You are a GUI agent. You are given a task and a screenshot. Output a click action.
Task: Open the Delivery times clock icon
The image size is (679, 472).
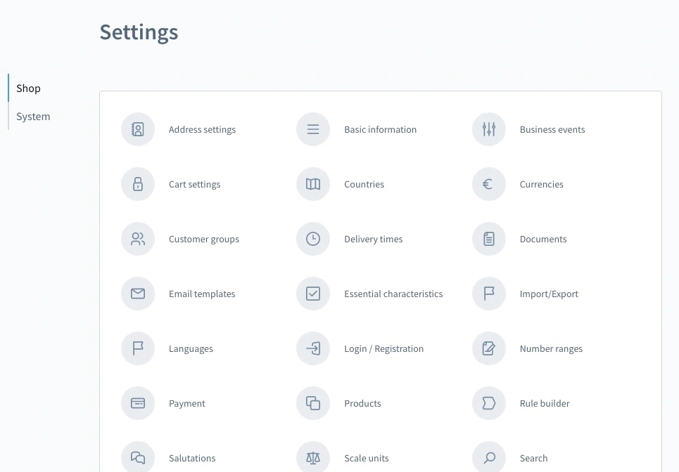pos(313,239)
